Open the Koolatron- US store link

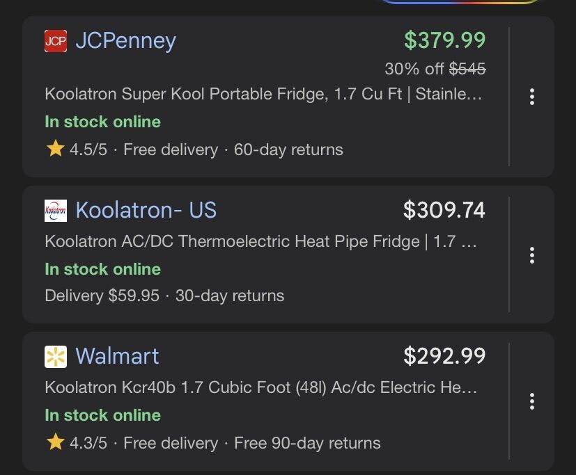(146, 210)
